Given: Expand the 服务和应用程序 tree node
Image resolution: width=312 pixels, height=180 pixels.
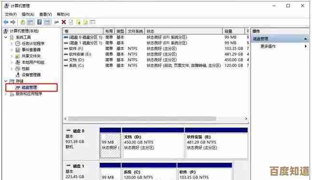Looking at the screenshot, I should coord(6,94).
